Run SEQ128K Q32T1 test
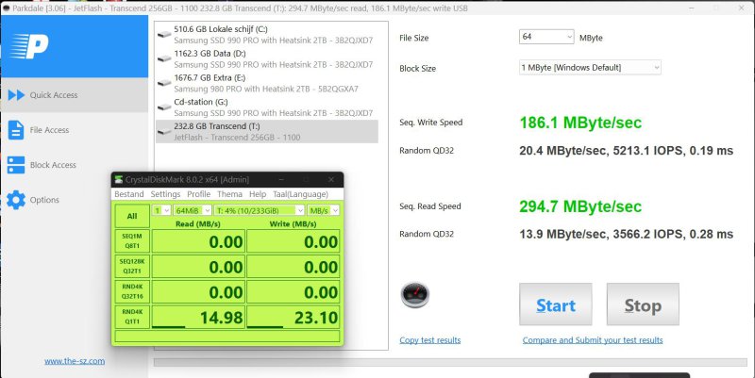Viewport: 755px width, 378px height. click(132, 266)
